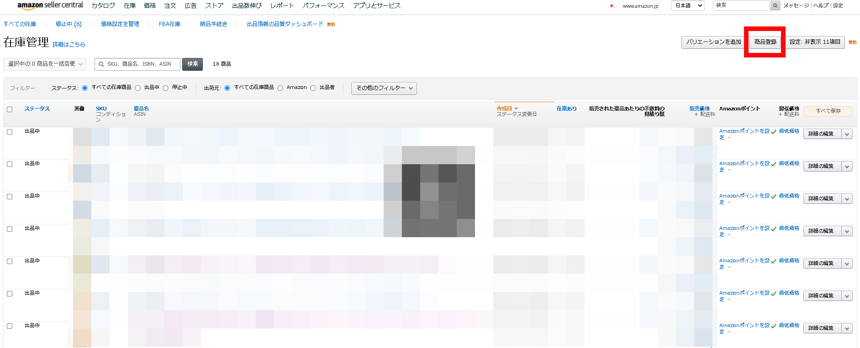Open その他のフィルター dropdown
The width and height of the screenshot is (860, 348).
pyautogui.click(x=384, y=88)
